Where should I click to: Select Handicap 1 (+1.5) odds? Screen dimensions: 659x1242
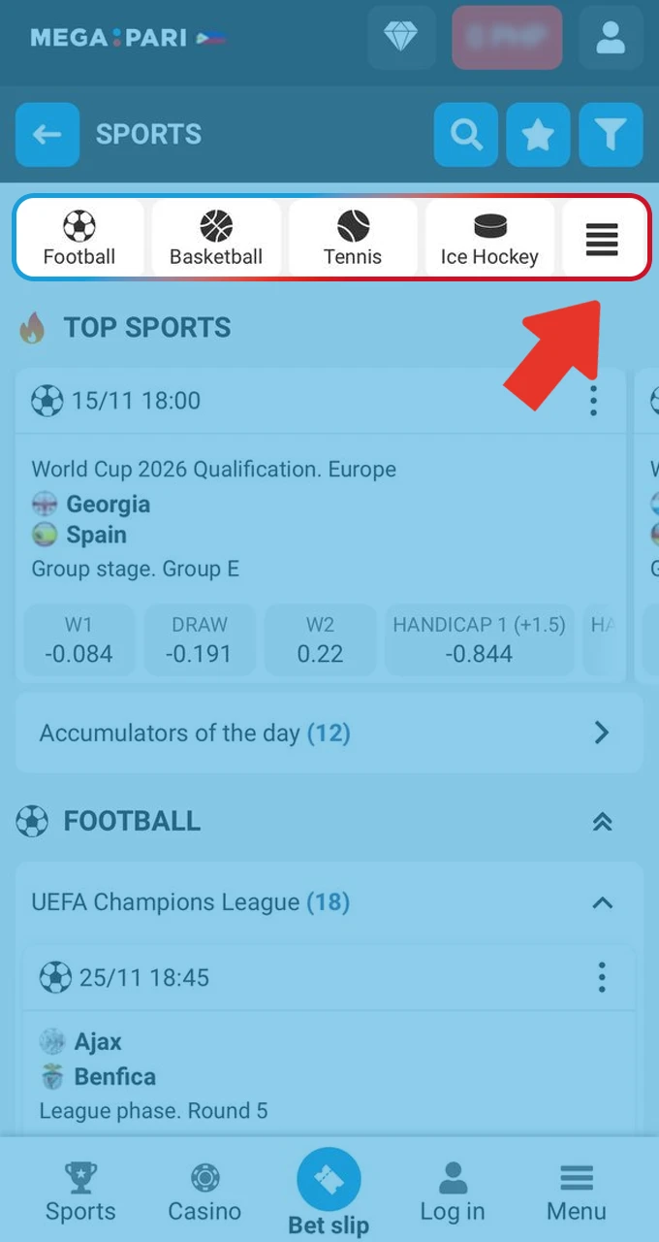(x=479, y=640)
